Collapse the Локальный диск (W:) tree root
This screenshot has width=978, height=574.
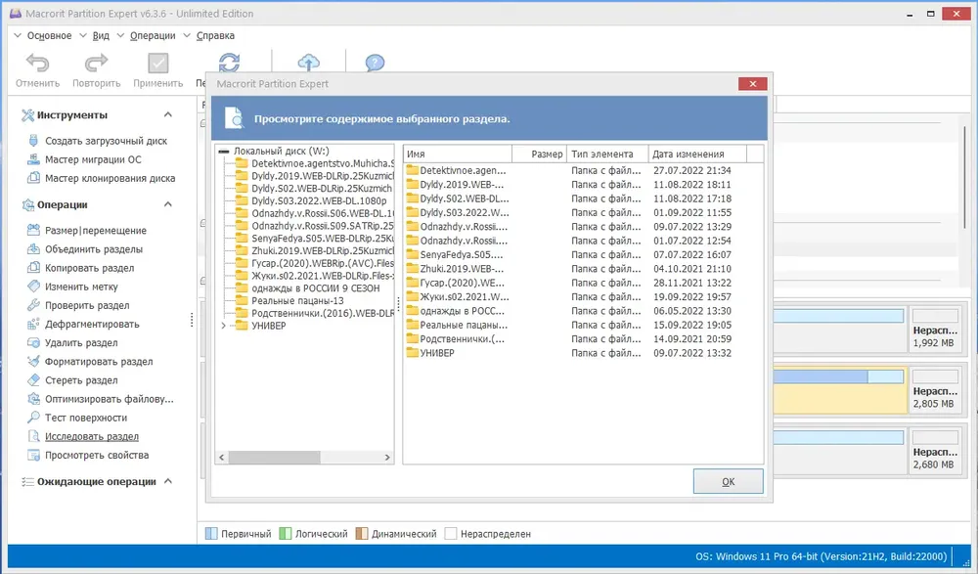pos(223,151)
